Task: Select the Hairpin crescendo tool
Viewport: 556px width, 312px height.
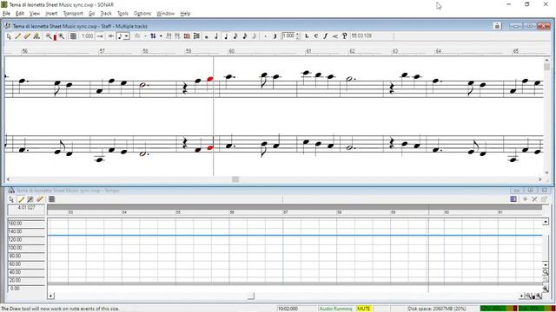Action: [335, 36]
